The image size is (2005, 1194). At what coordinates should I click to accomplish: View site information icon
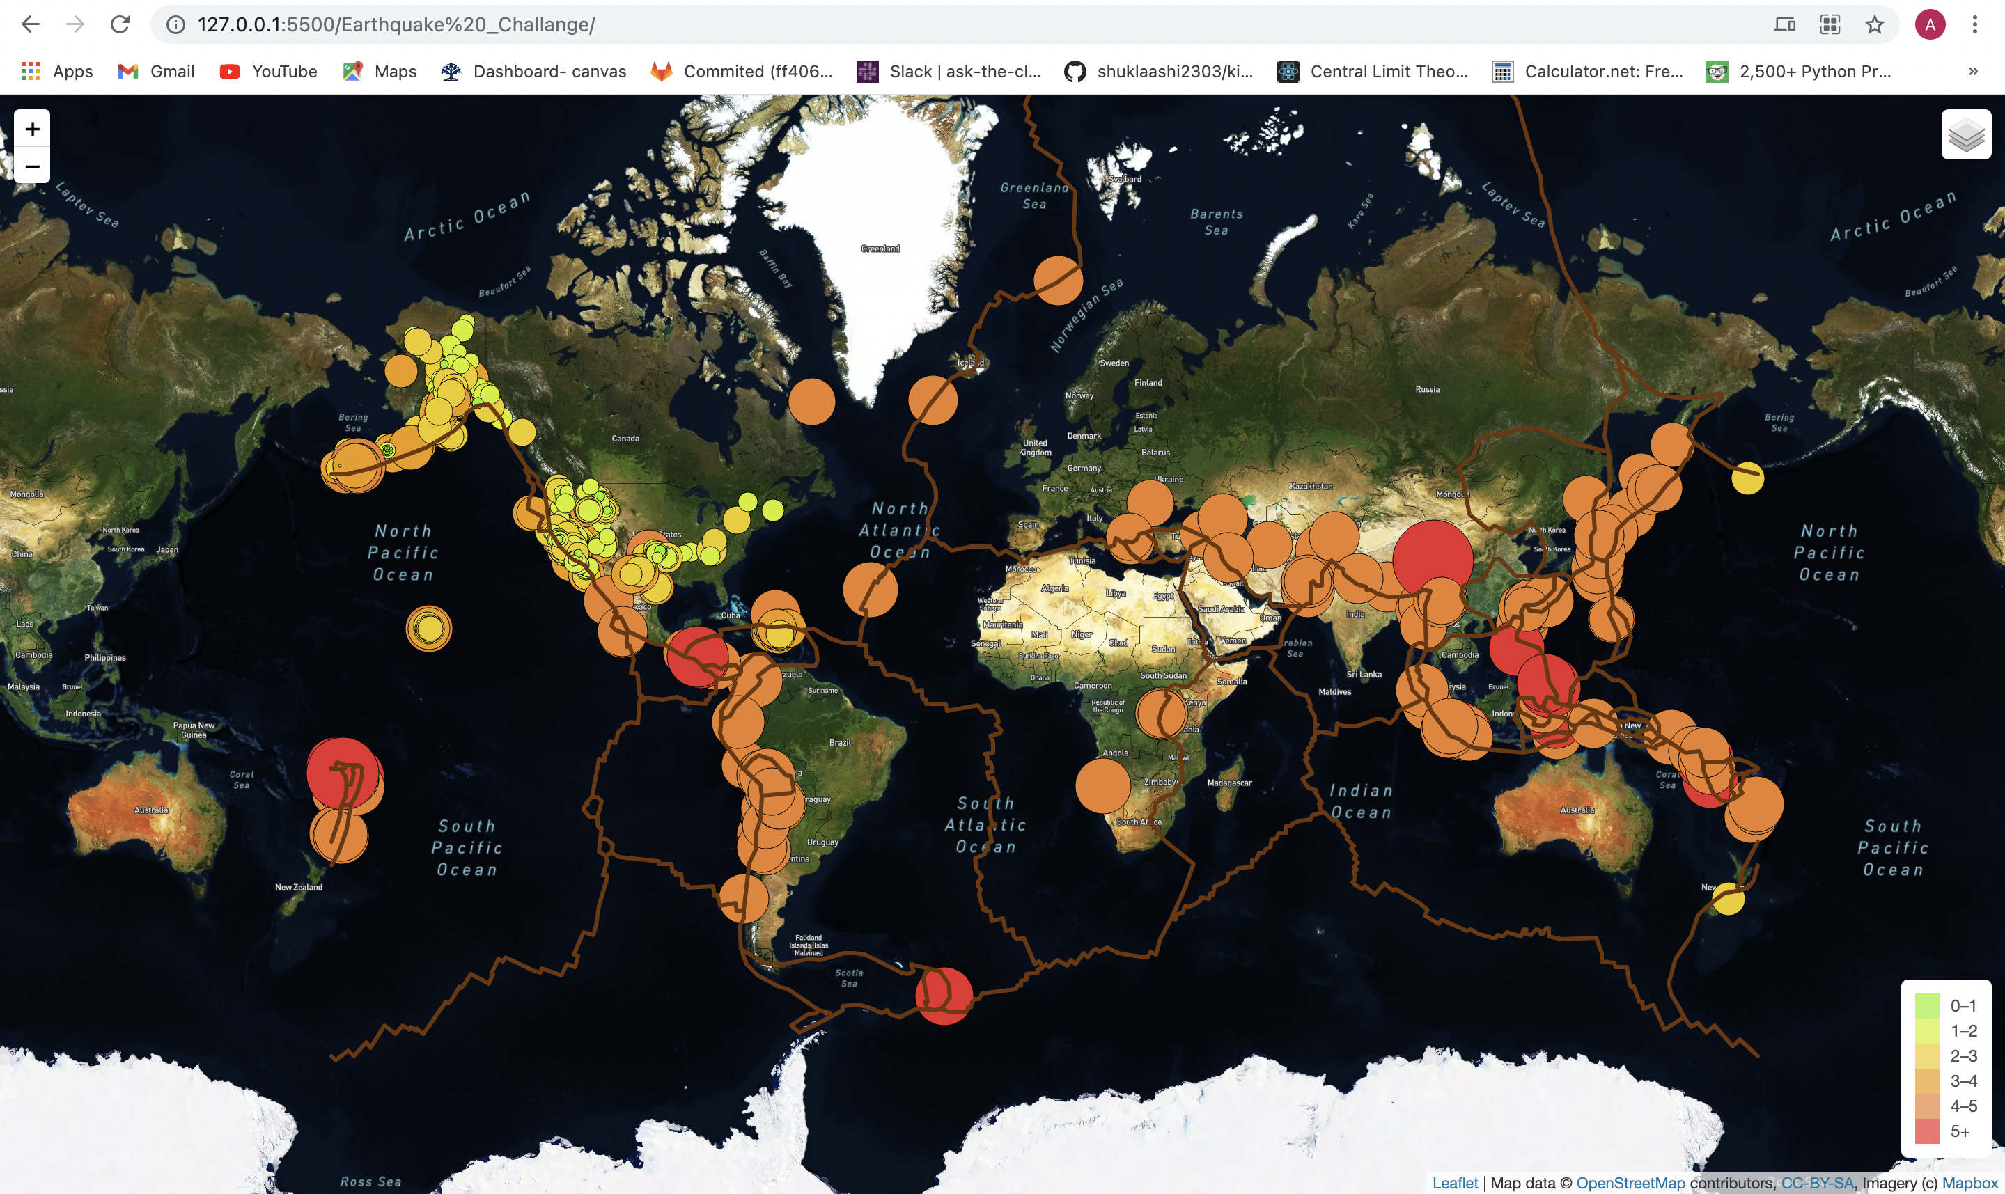[175, 25]
